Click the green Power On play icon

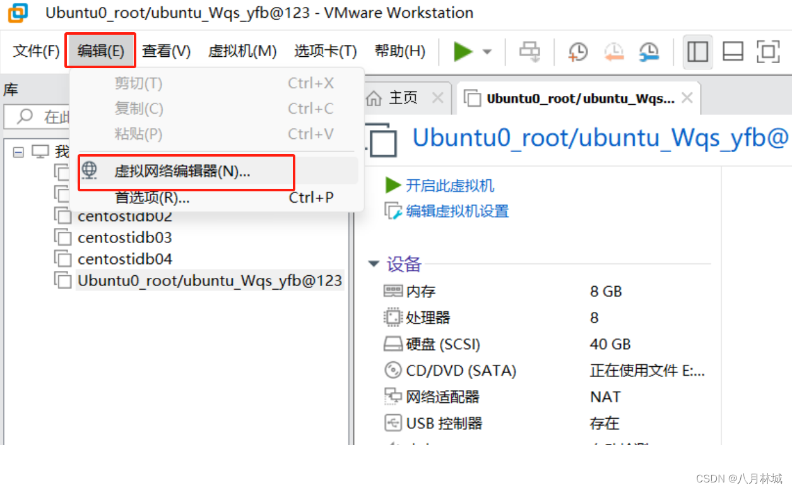click(x=463, y=51)
